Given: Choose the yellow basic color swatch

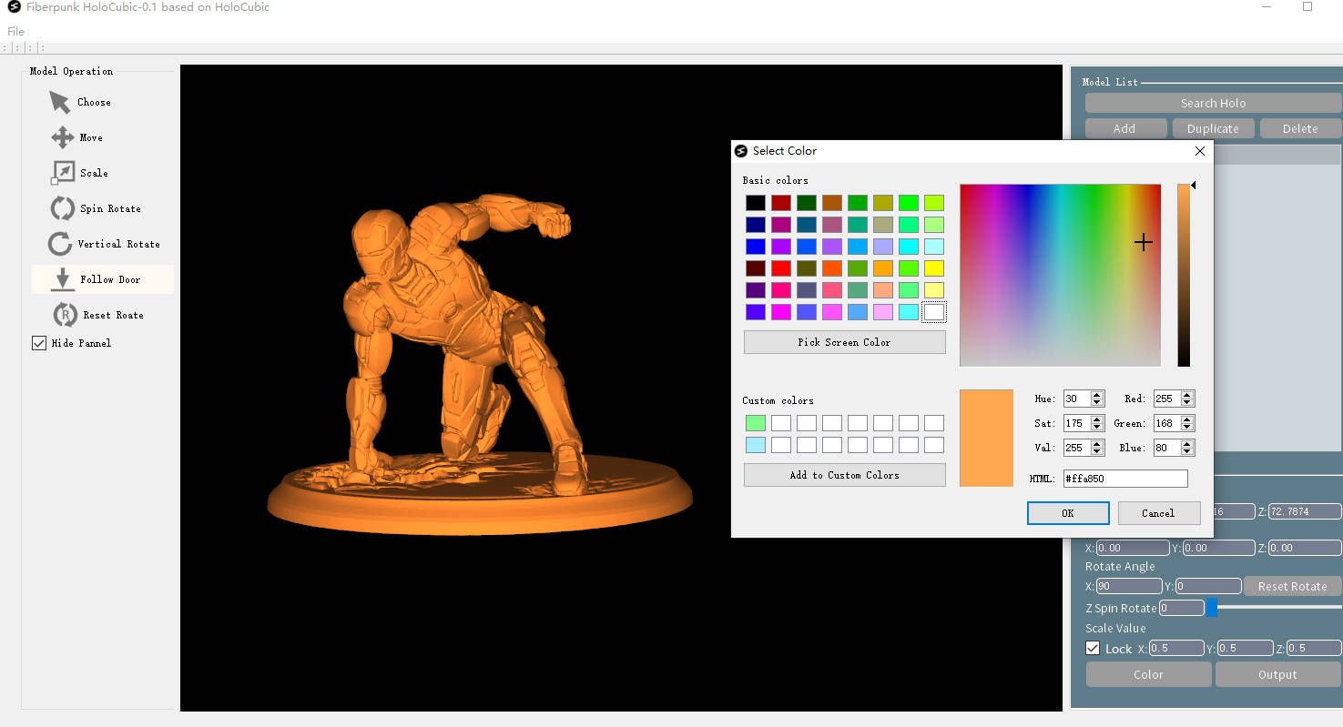Looking at the screenshot, I should (x=934, y=268).
